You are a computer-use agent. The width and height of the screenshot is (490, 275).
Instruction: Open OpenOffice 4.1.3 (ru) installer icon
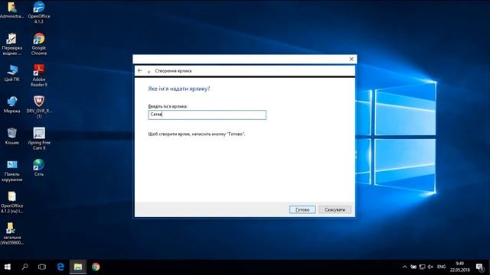(x=12, y=202)
